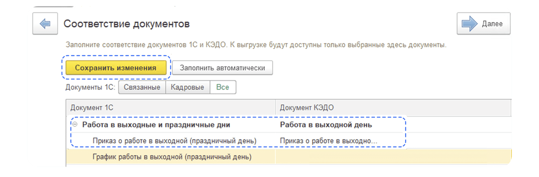Click Заполнить автоматически button

coord(222,68)
